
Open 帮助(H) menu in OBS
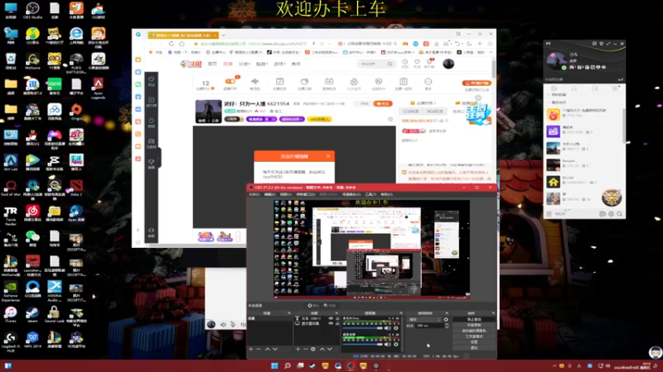386,194
